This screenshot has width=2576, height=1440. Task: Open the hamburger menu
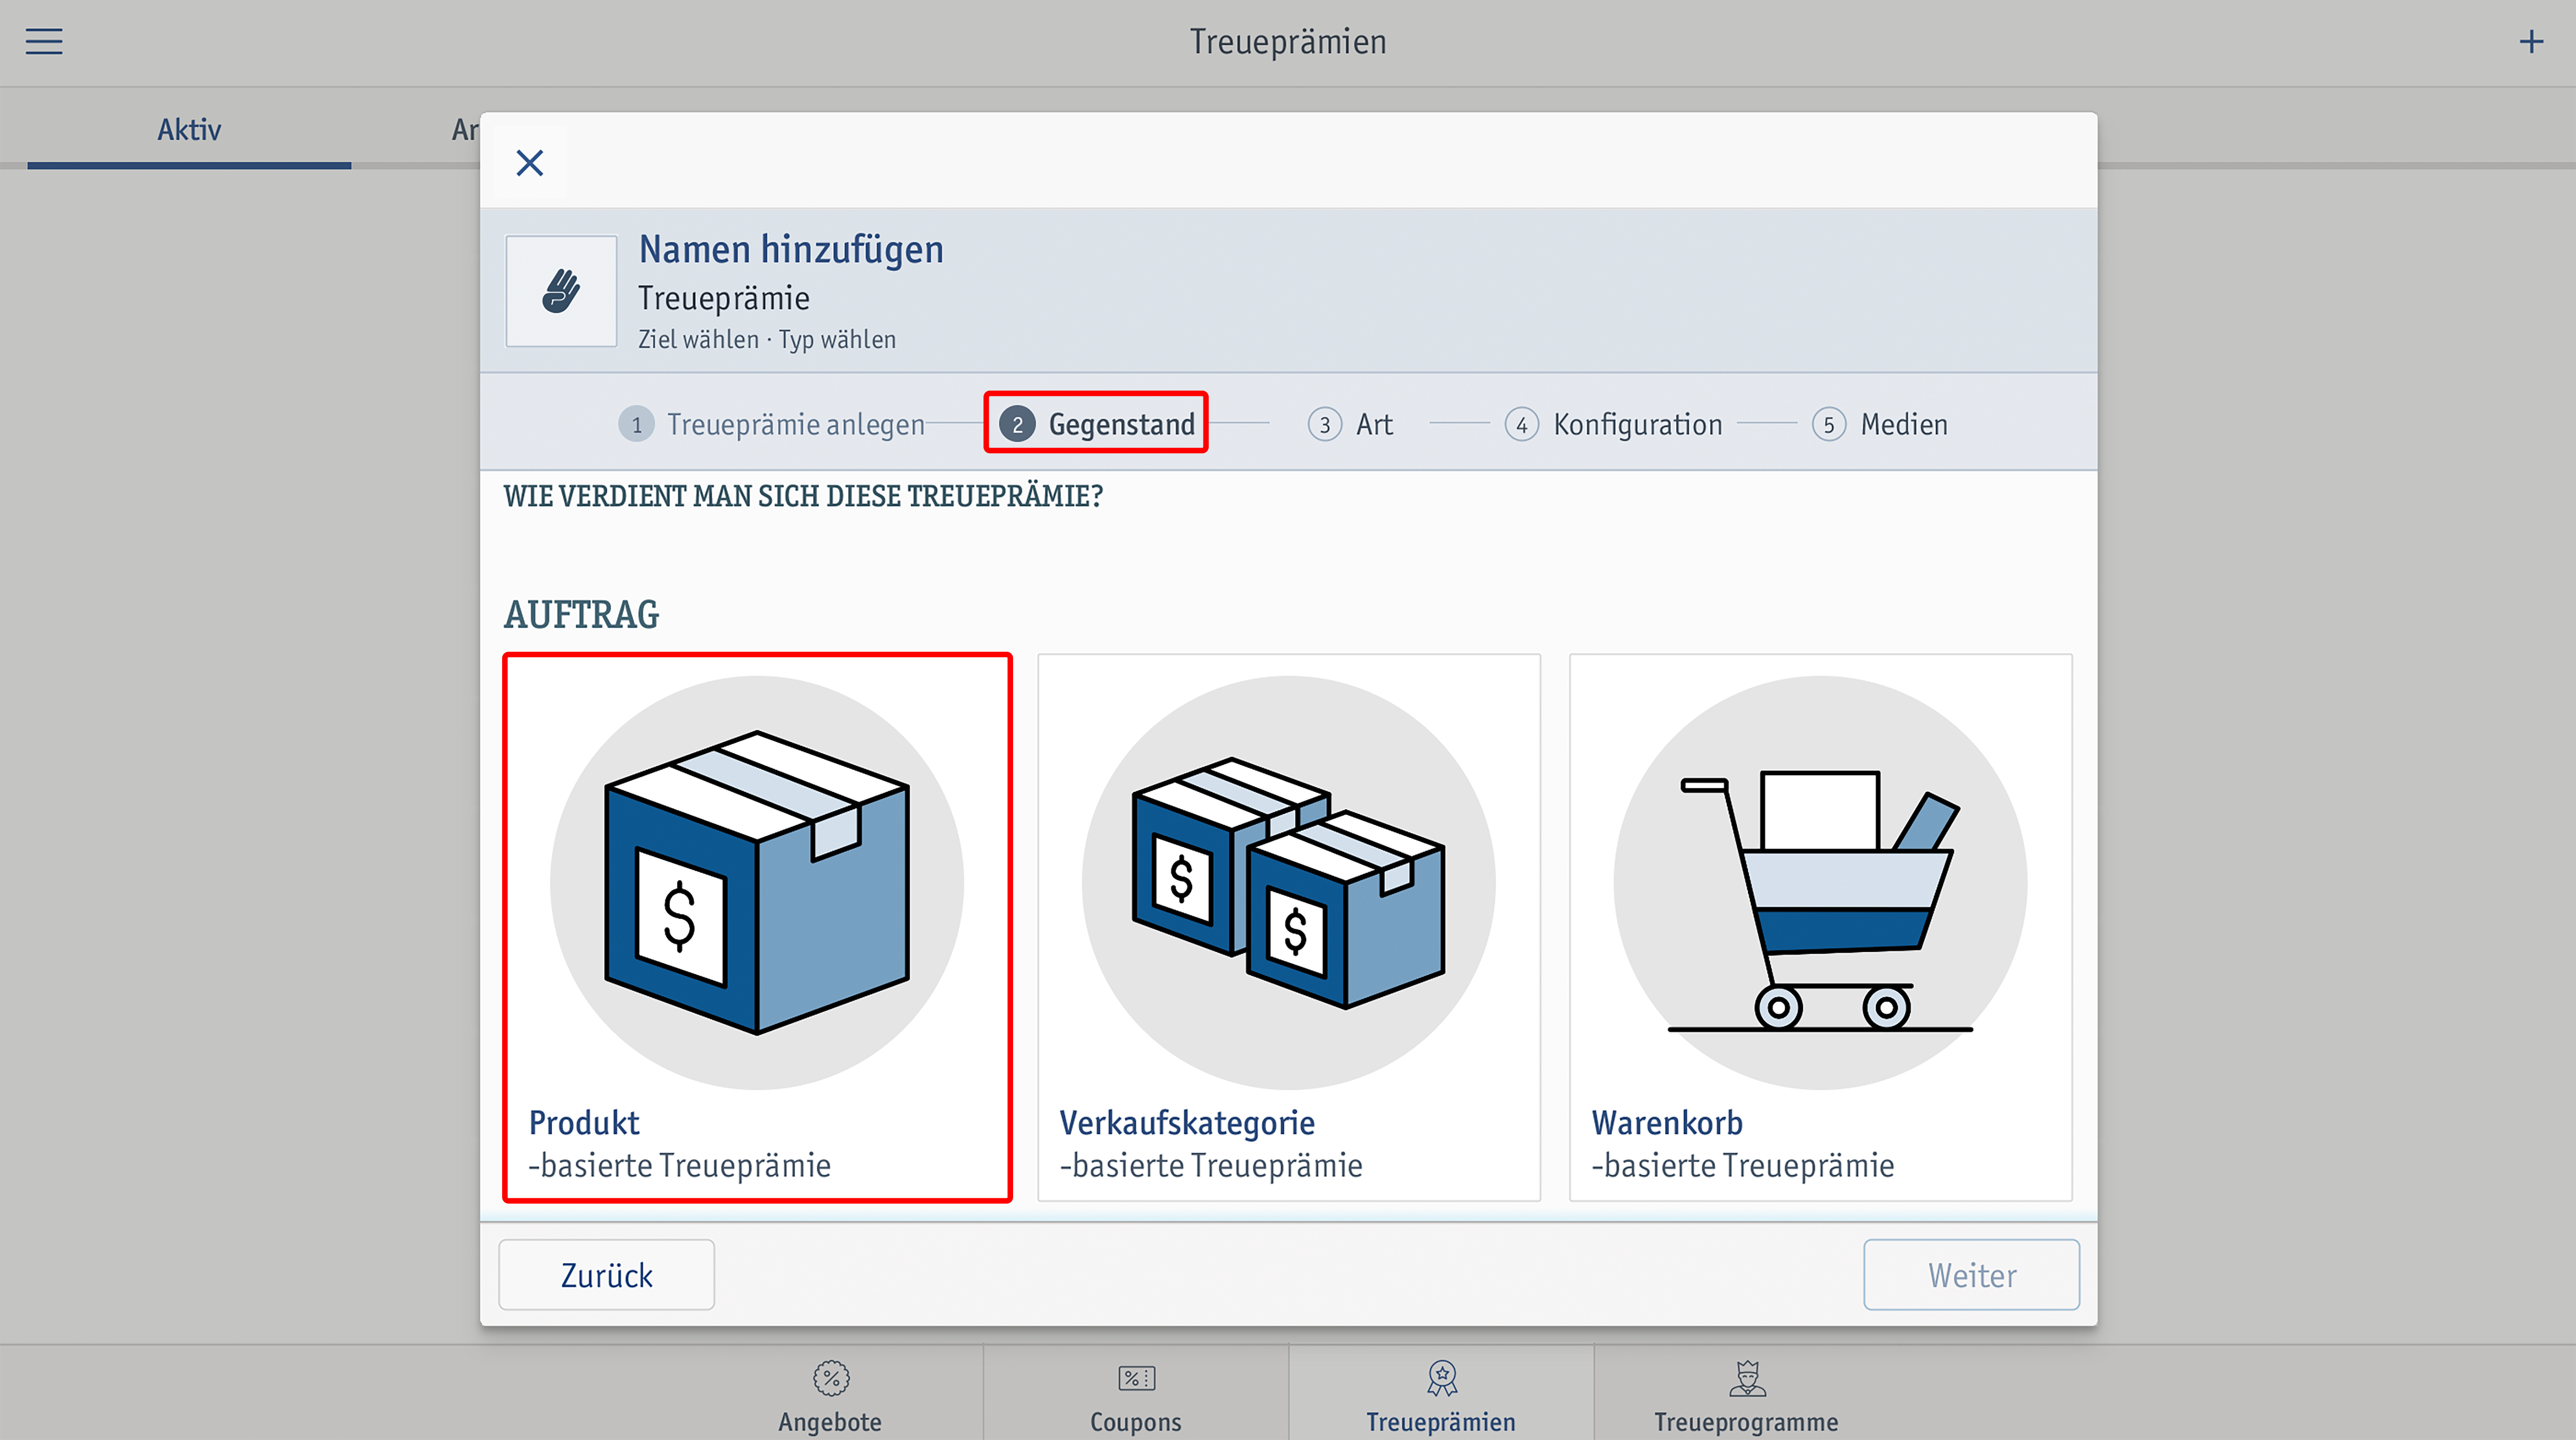coord(44,41)
